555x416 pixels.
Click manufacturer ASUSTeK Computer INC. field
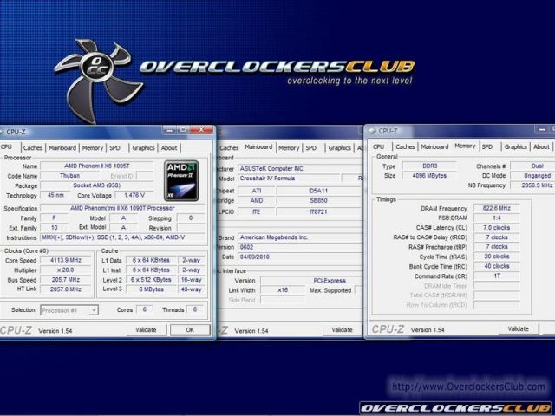pyautogui.click(x=300, y=169)
